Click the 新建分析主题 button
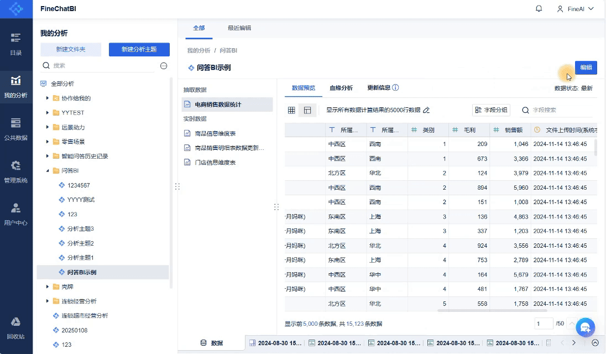606x354 pixels. [139, 49]
